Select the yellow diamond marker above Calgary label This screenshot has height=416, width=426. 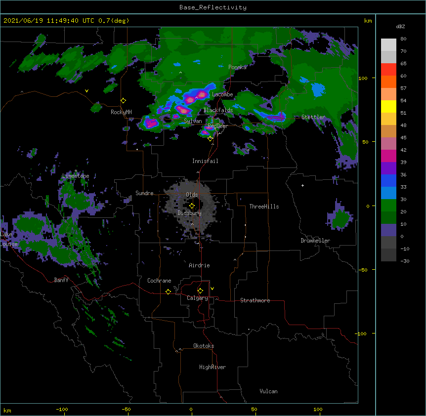(200, 291)
